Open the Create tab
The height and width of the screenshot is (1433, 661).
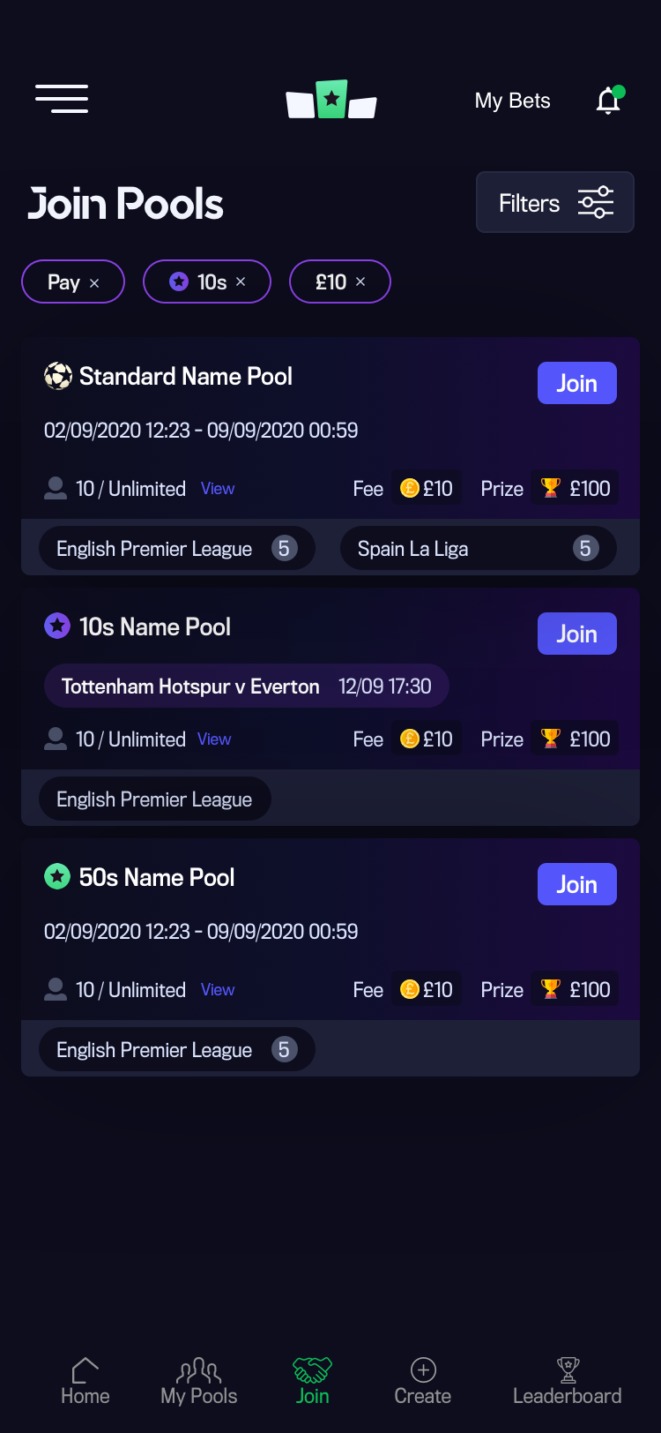click(x=423, y=1382)
